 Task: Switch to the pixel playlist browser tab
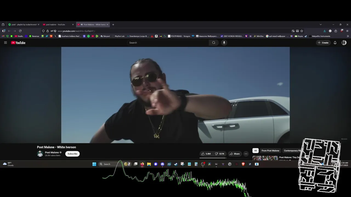[24, 25]
